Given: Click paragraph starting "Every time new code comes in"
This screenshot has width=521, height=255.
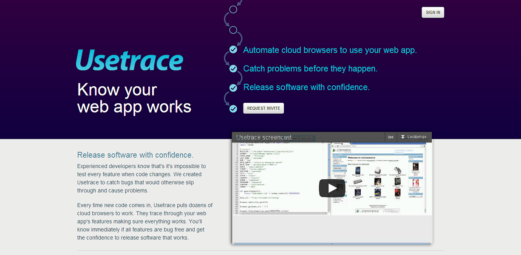Looking at the screenshot, I should 145,221.
